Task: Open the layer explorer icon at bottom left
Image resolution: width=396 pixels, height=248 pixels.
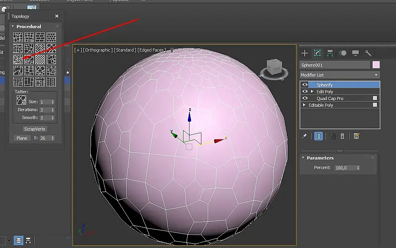Action: (19, 240)
